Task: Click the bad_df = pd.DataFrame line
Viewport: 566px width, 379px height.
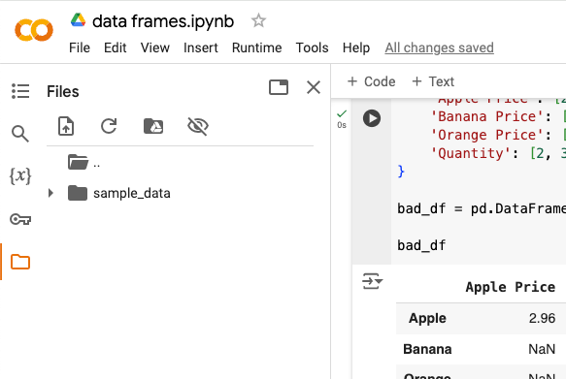Action: pyautogui.click(x=482, y=208)
